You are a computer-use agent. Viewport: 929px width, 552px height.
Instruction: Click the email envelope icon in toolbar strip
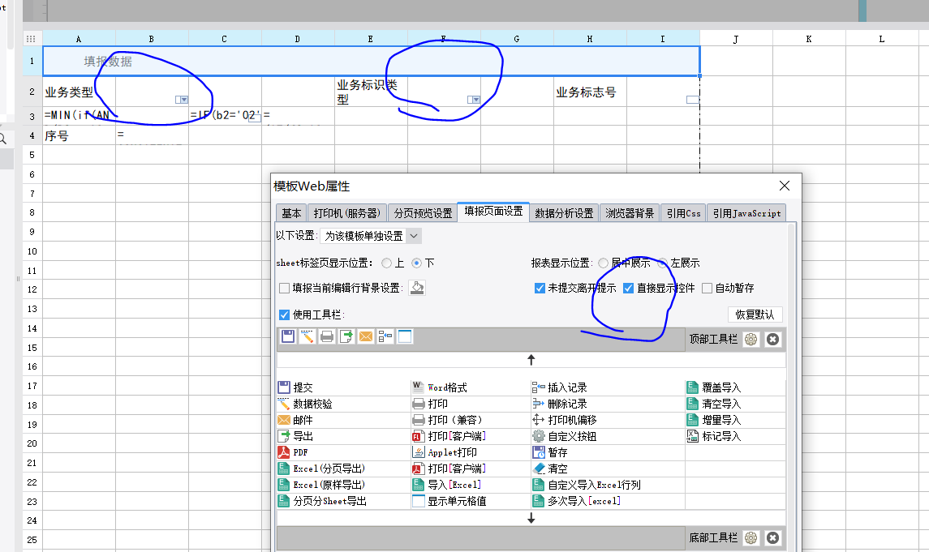366,336
